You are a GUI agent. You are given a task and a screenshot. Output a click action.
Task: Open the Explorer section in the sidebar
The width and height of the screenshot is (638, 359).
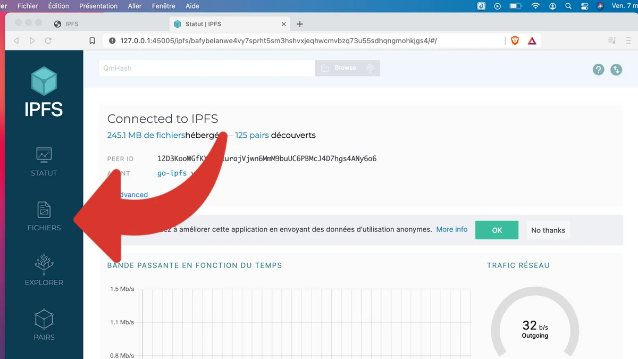44,271
